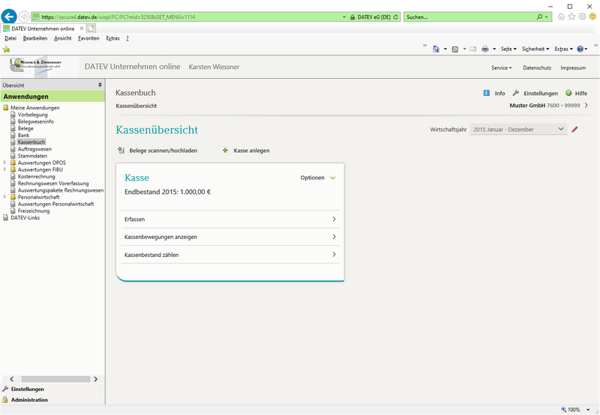The image size is (600, 415).
Task: Open the Extras menu in menu bar
Action: click(x=113, y=38)
